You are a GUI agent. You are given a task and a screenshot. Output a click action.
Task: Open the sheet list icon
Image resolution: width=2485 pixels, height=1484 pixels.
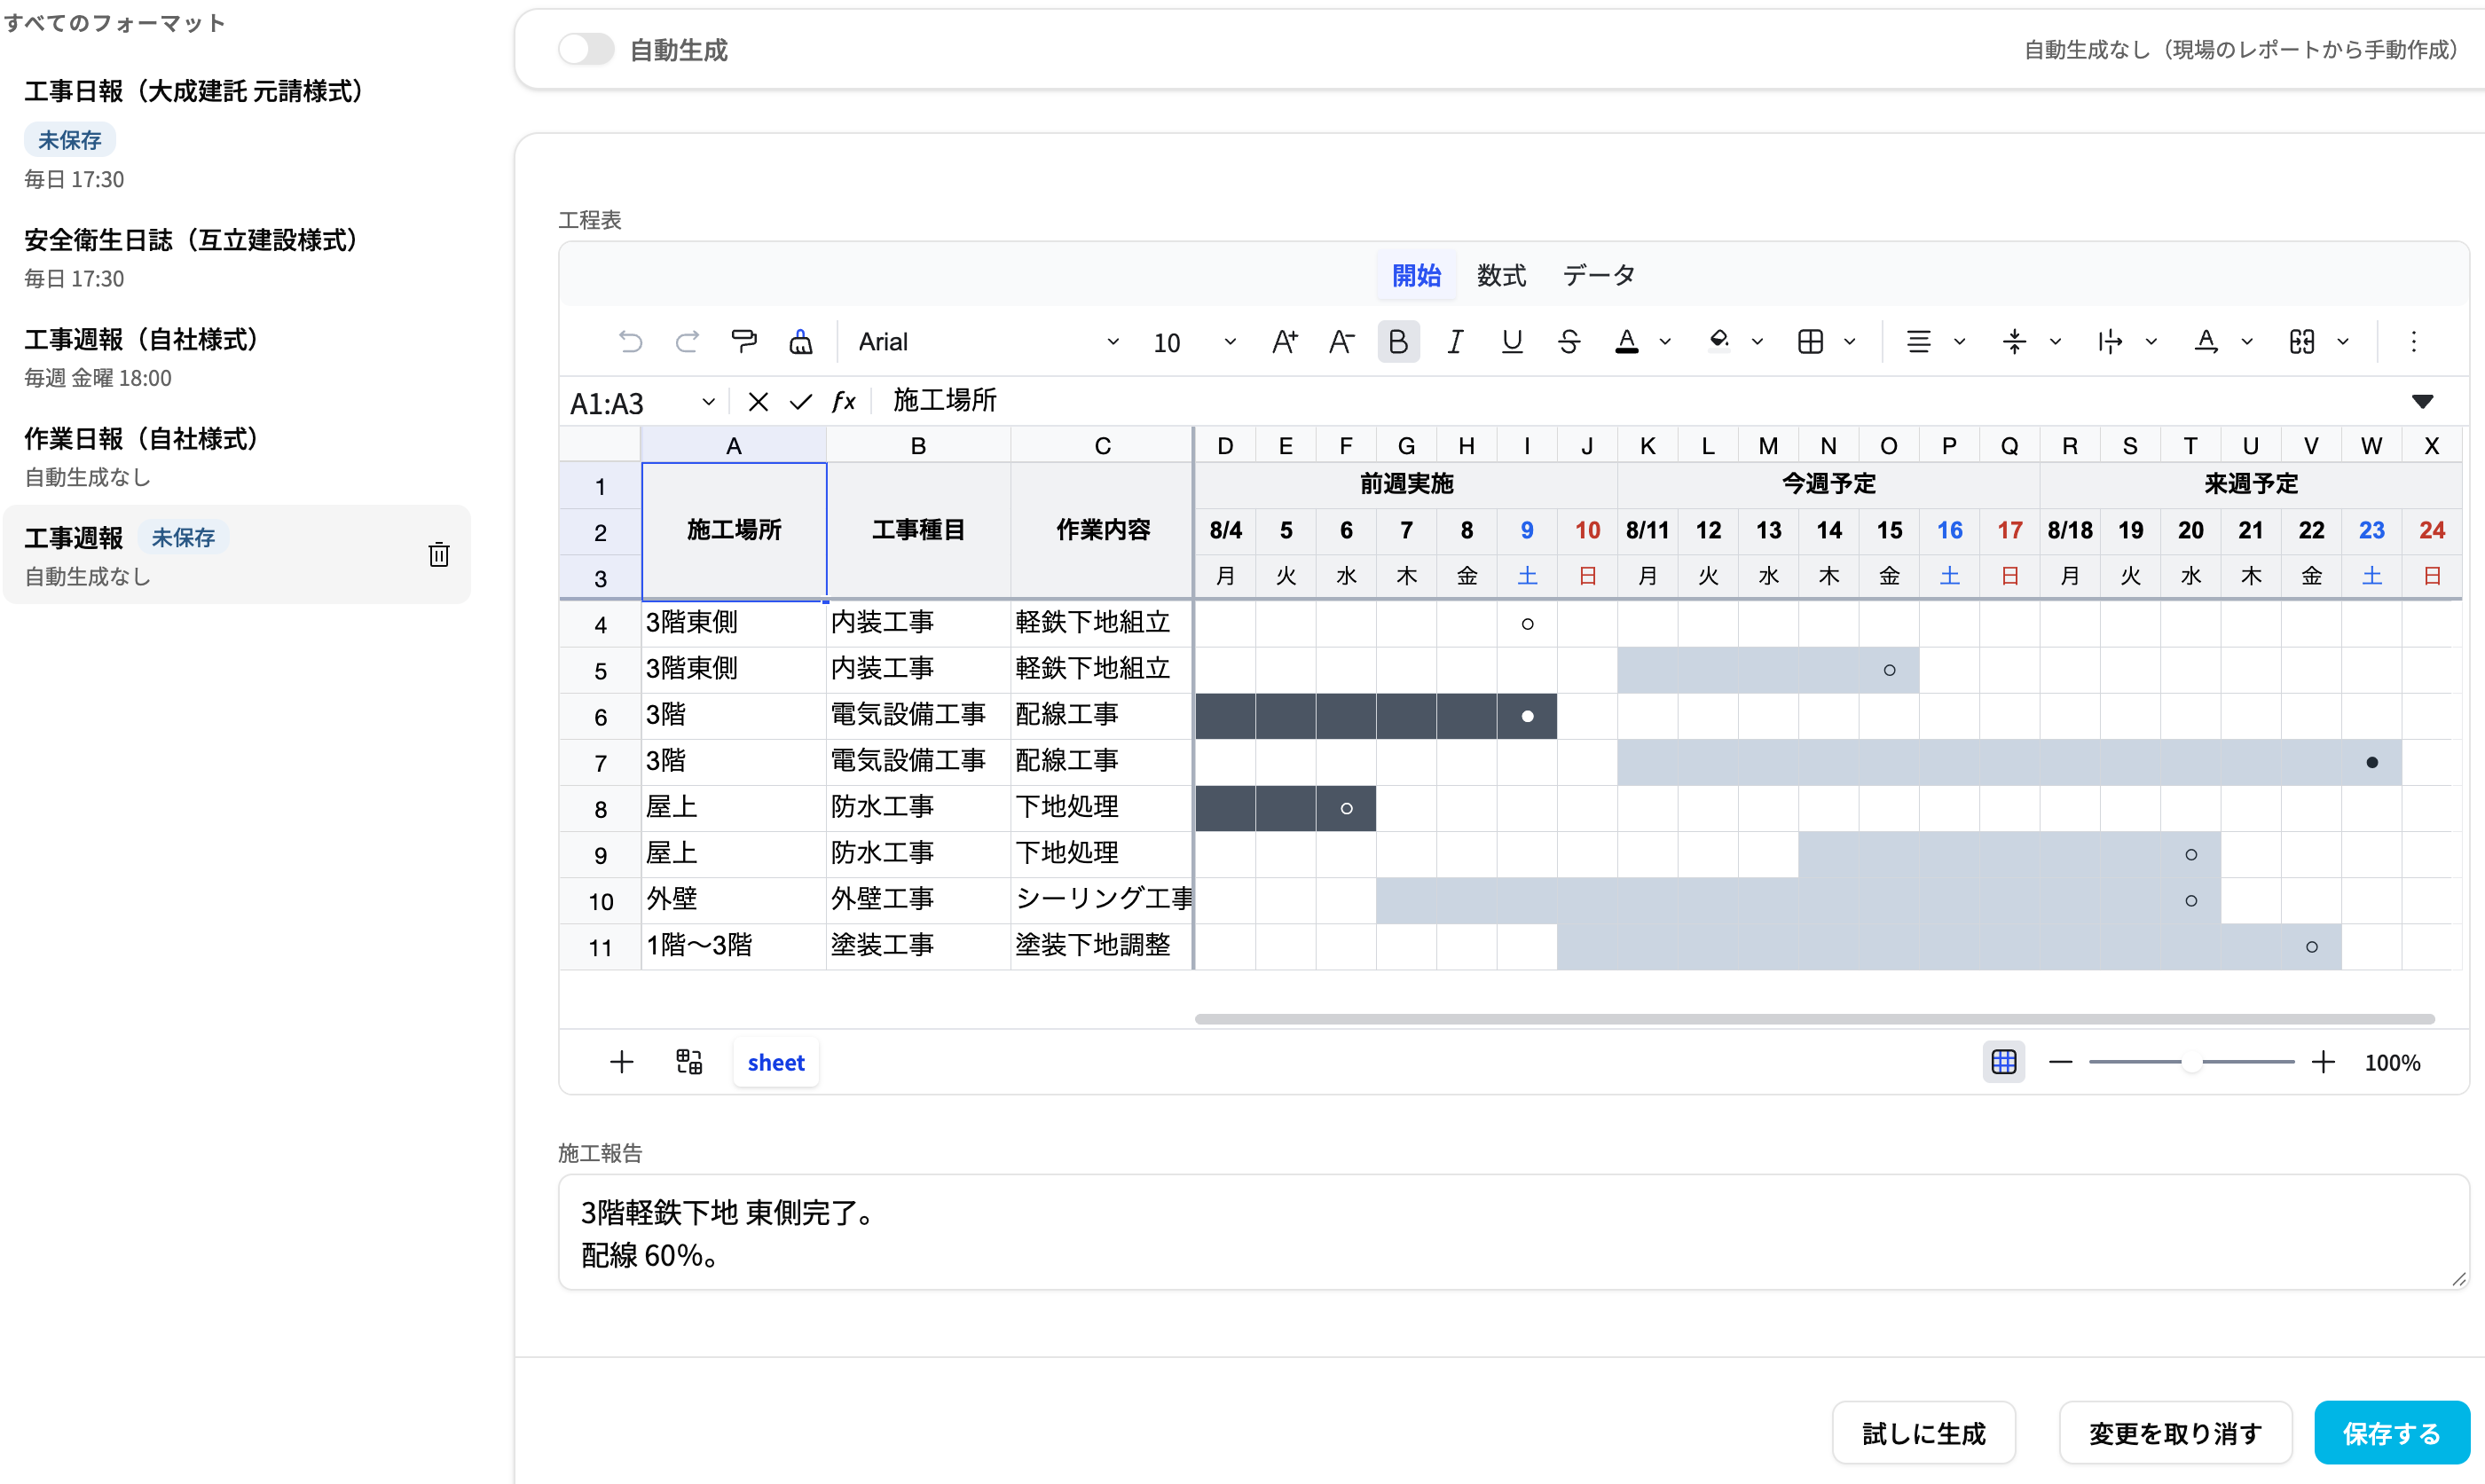pos(689,1062)
